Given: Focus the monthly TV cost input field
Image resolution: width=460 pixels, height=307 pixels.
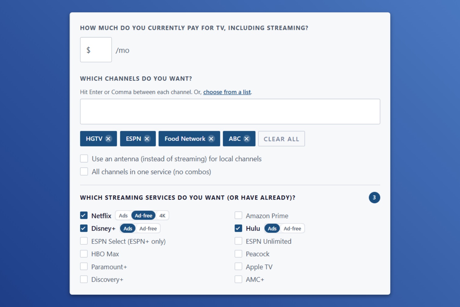Looking at the screenshot, I should (x=96, y=50).
